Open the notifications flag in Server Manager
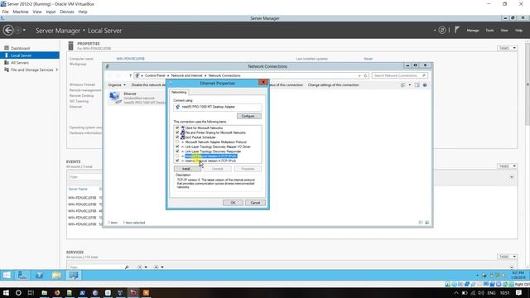Image resolution: width=530 pixels, height=298 pixels. point(457,30)
